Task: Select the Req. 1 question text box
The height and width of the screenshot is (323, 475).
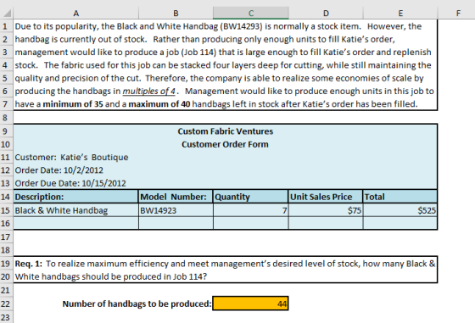Action: 226,270
